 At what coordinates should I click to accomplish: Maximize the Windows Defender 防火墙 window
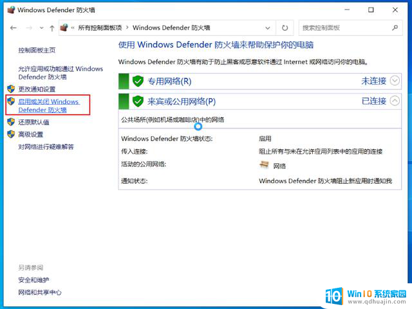click(x=371, y=10)
